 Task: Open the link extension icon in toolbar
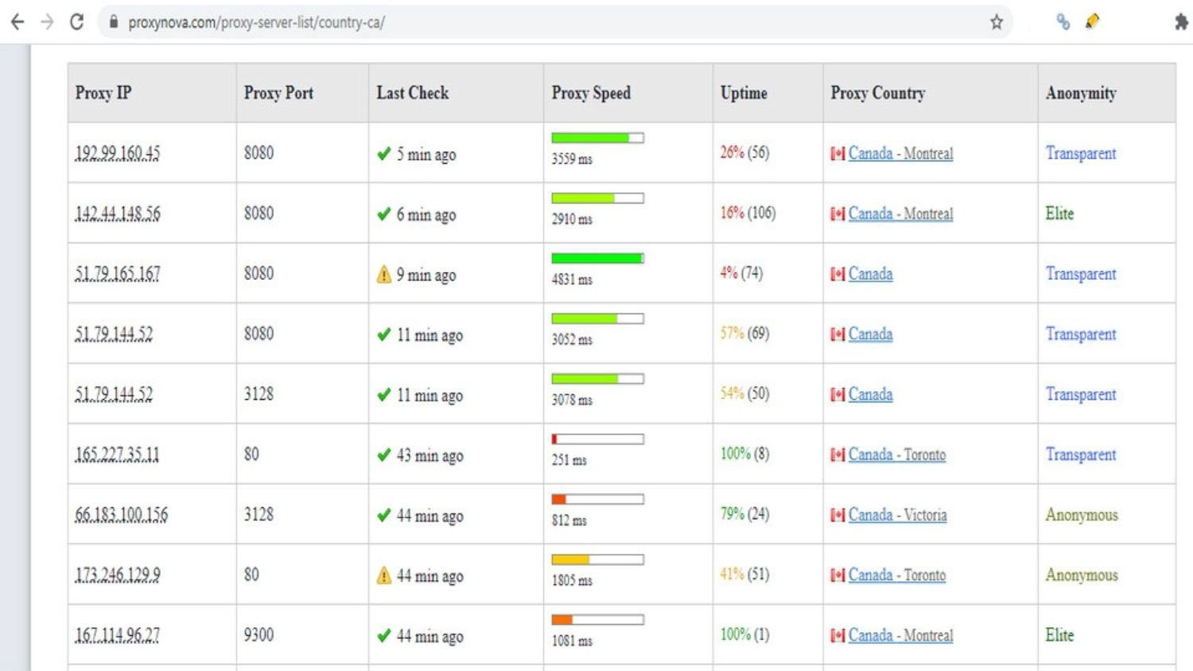1063,22
